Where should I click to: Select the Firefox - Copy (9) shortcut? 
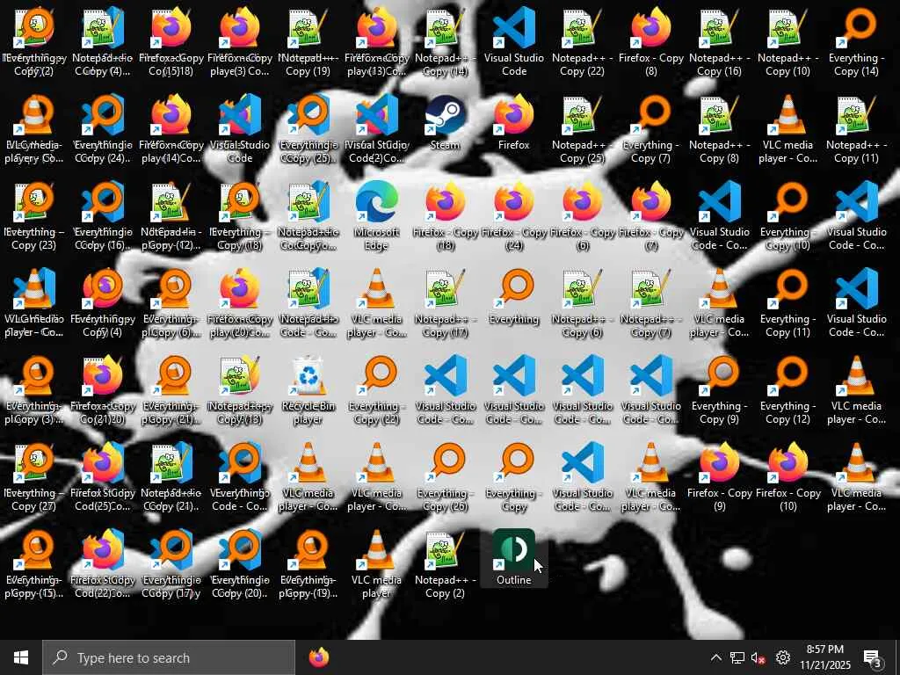point(719,478)
